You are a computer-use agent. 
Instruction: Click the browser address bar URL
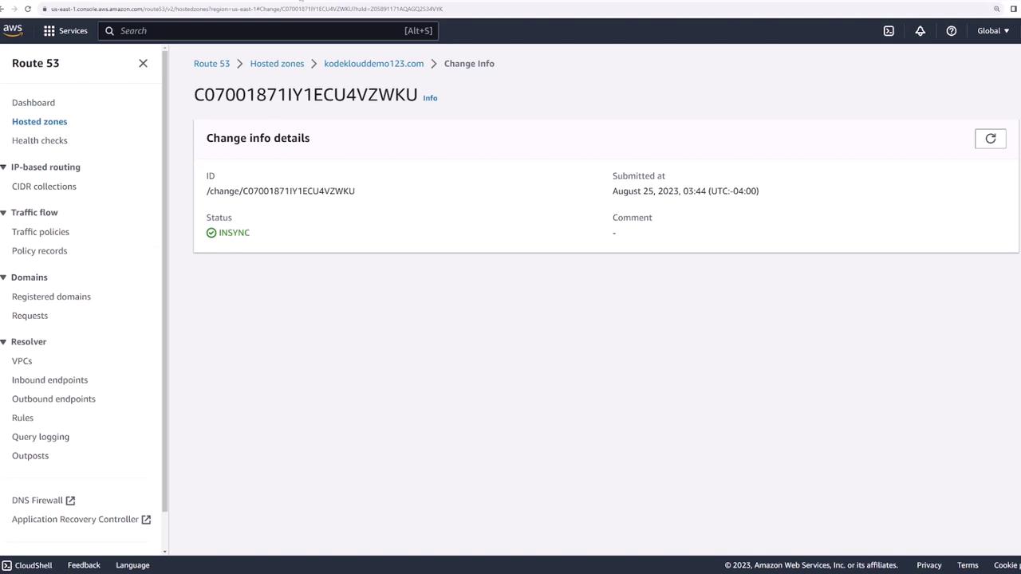tap(246, 9)
